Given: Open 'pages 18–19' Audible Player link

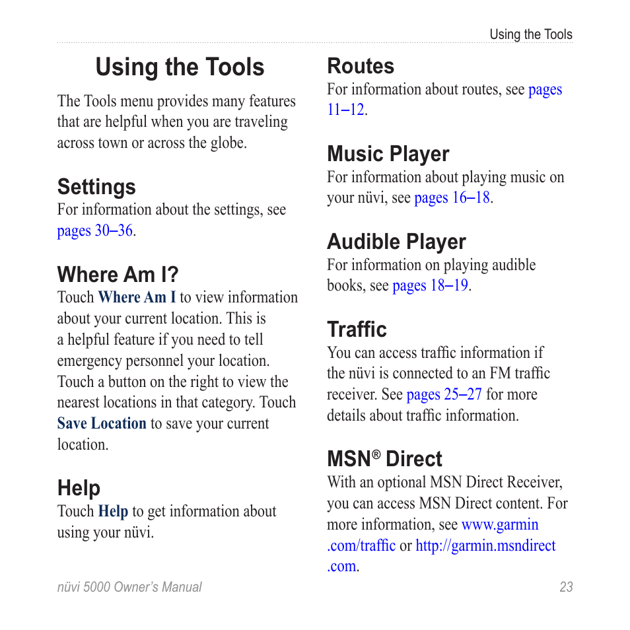Looking at the screenshot, I should click(431, 286).
